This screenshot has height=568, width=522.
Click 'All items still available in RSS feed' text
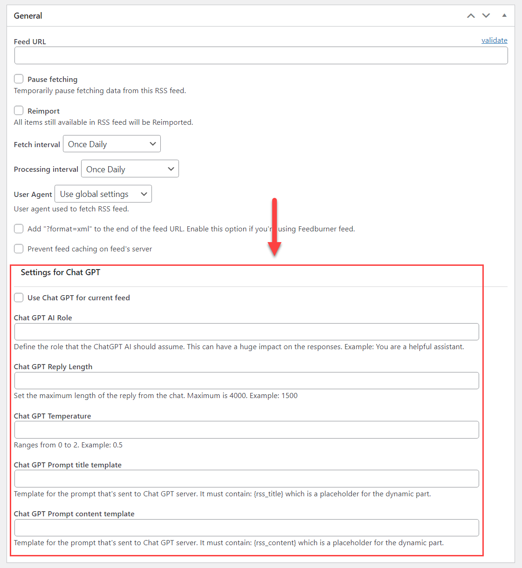point(103,122)
